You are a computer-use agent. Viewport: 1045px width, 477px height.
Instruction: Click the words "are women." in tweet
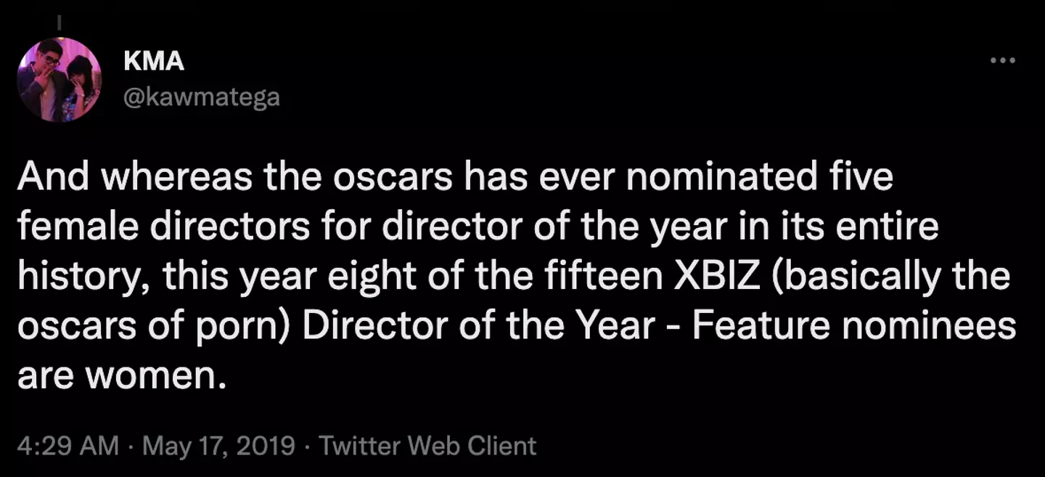118,375
